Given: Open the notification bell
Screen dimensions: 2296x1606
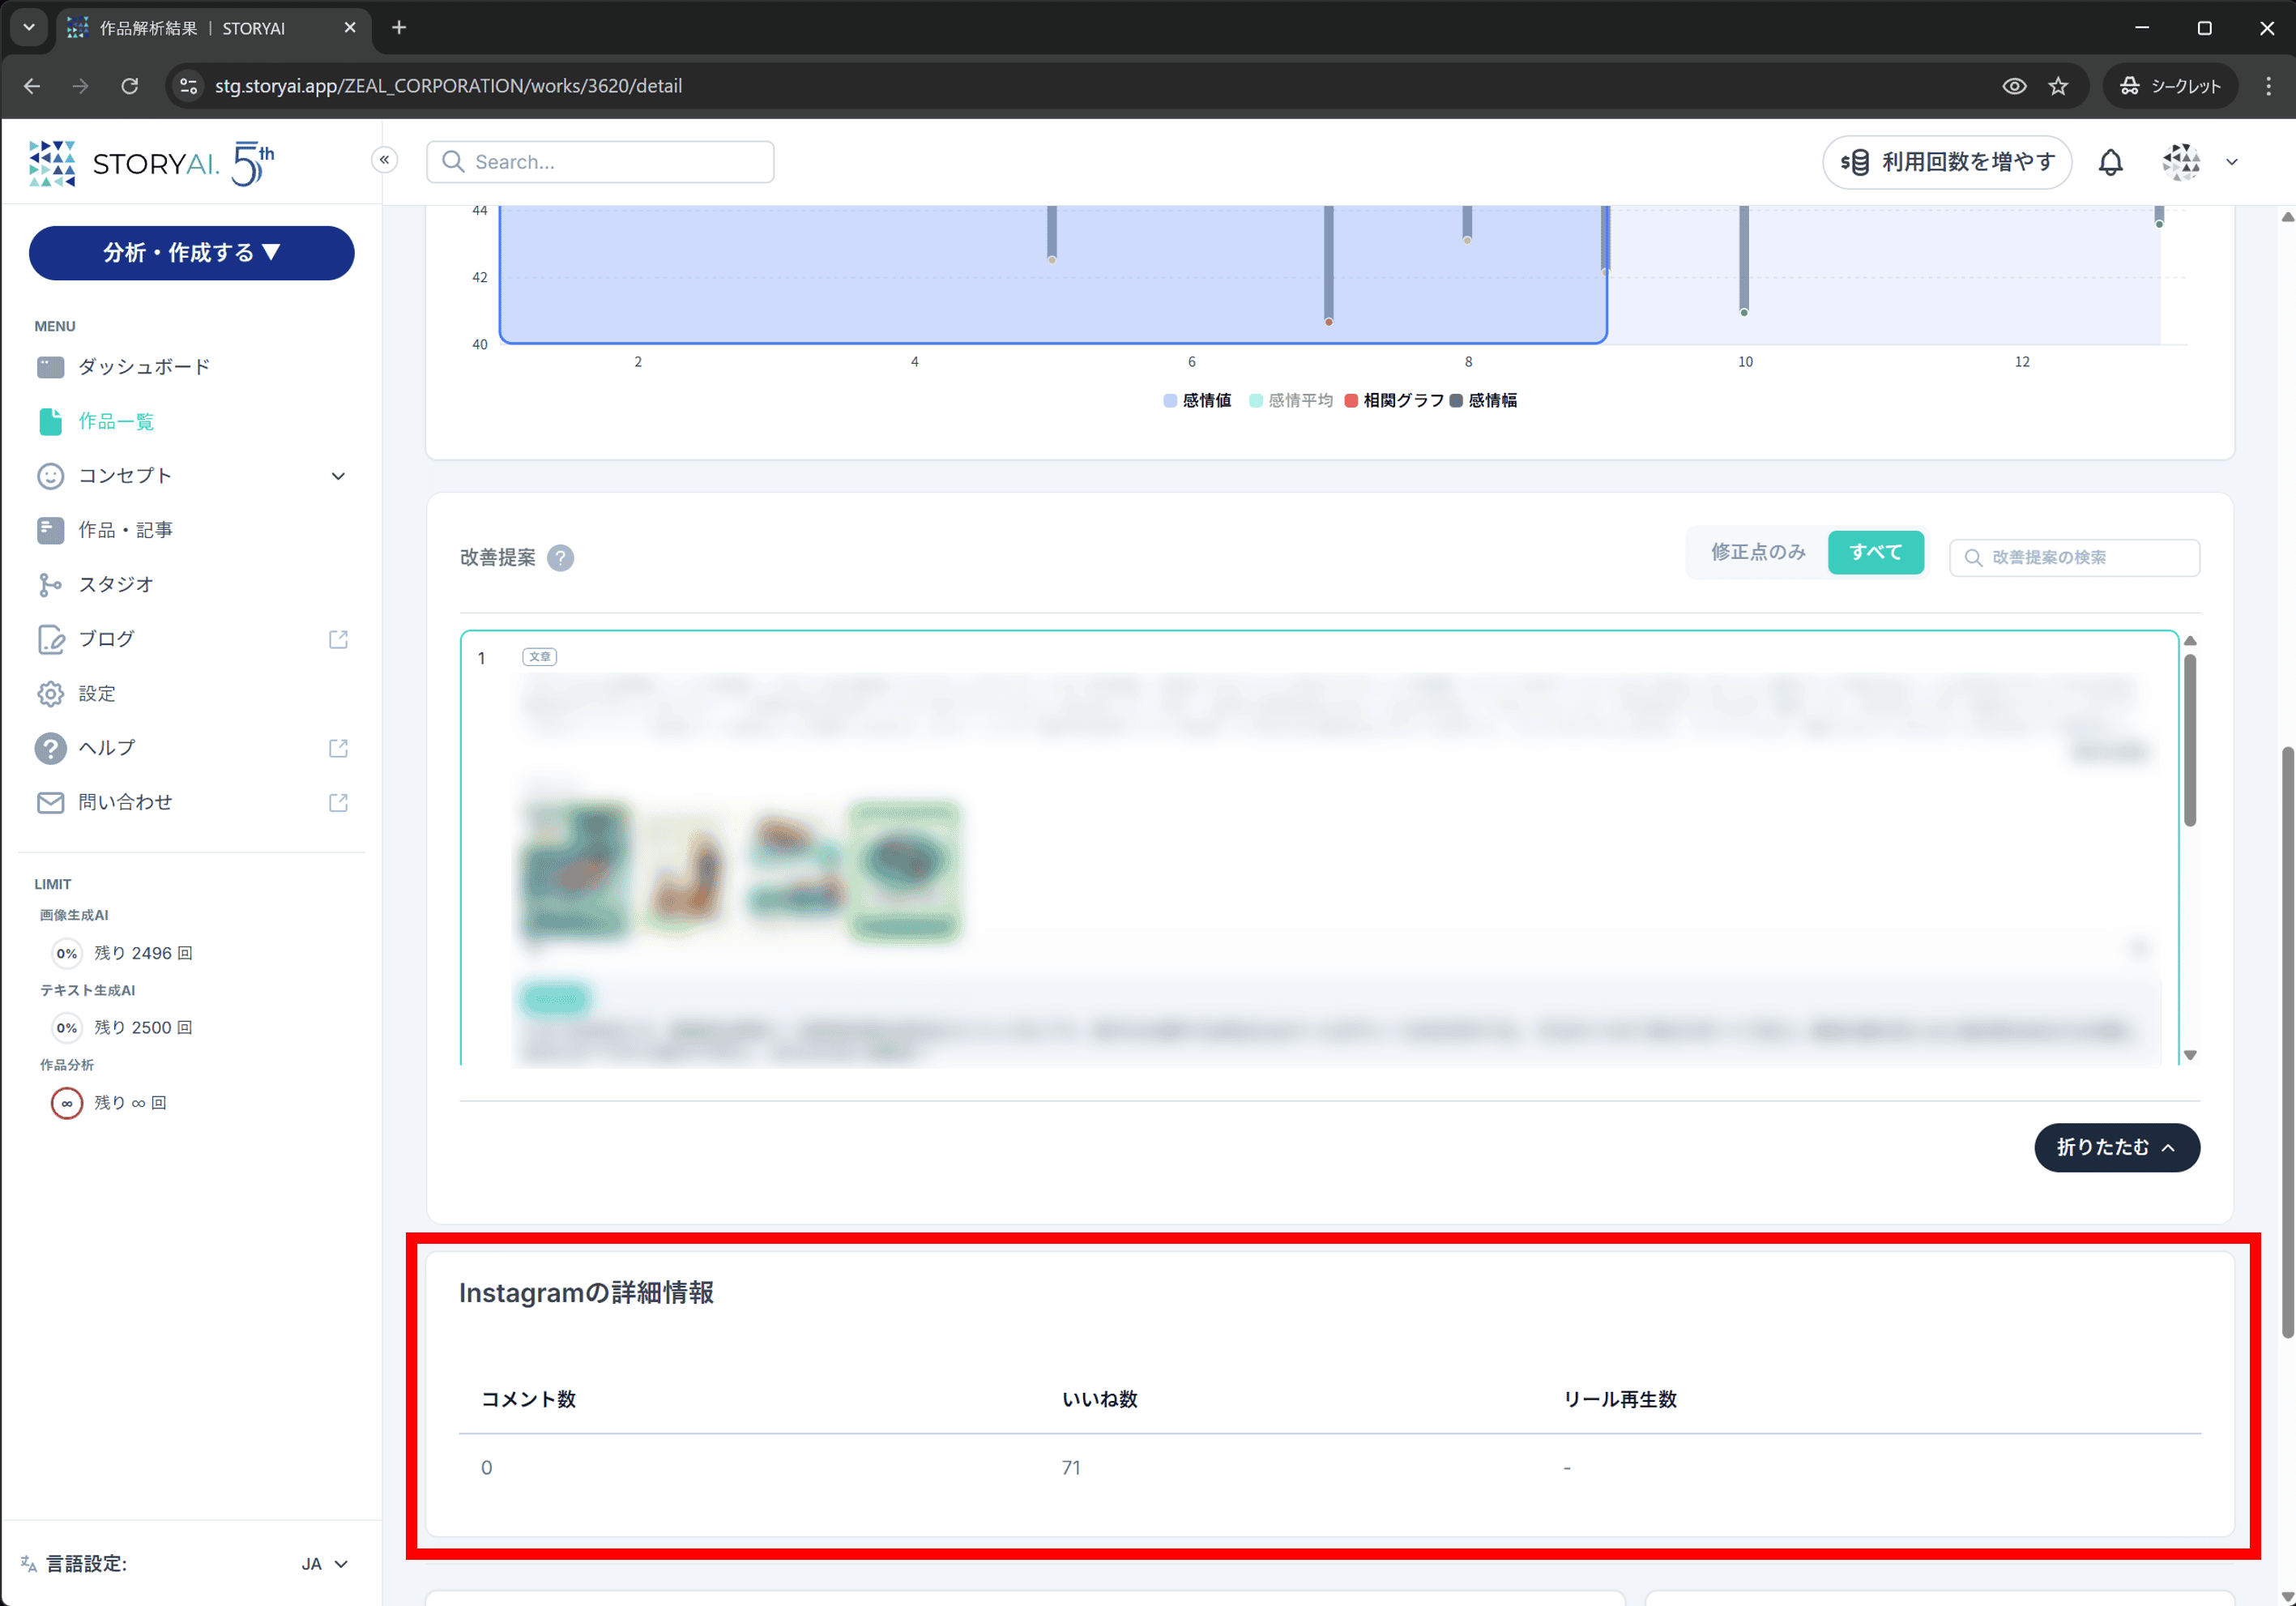Looking at the screenshot, I should [x=2110, y=162].
